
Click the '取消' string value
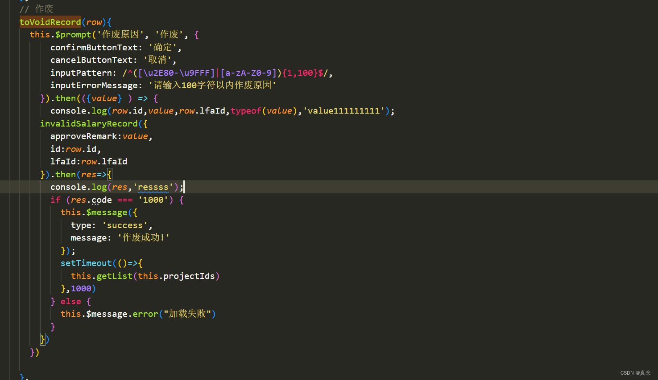157,60
